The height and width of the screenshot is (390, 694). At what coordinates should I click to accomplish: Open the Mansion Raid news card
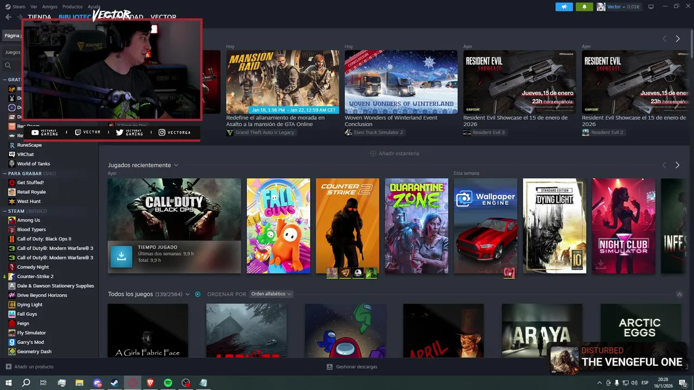pos(282,82)
